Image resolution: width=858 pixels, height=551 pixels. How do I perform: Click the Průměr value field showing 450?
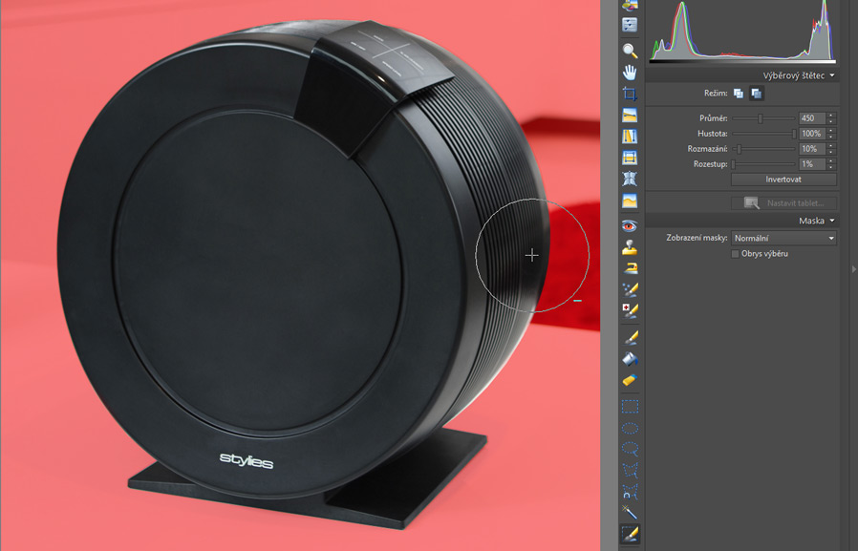(812, 118)
